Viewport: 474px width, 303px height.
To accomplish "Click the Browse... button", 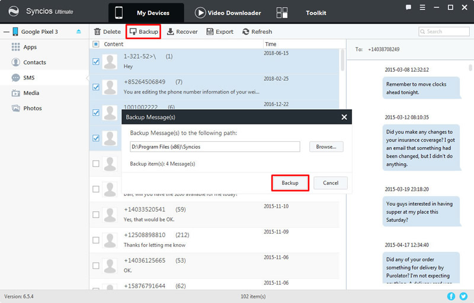I will (x=326, y=146).
